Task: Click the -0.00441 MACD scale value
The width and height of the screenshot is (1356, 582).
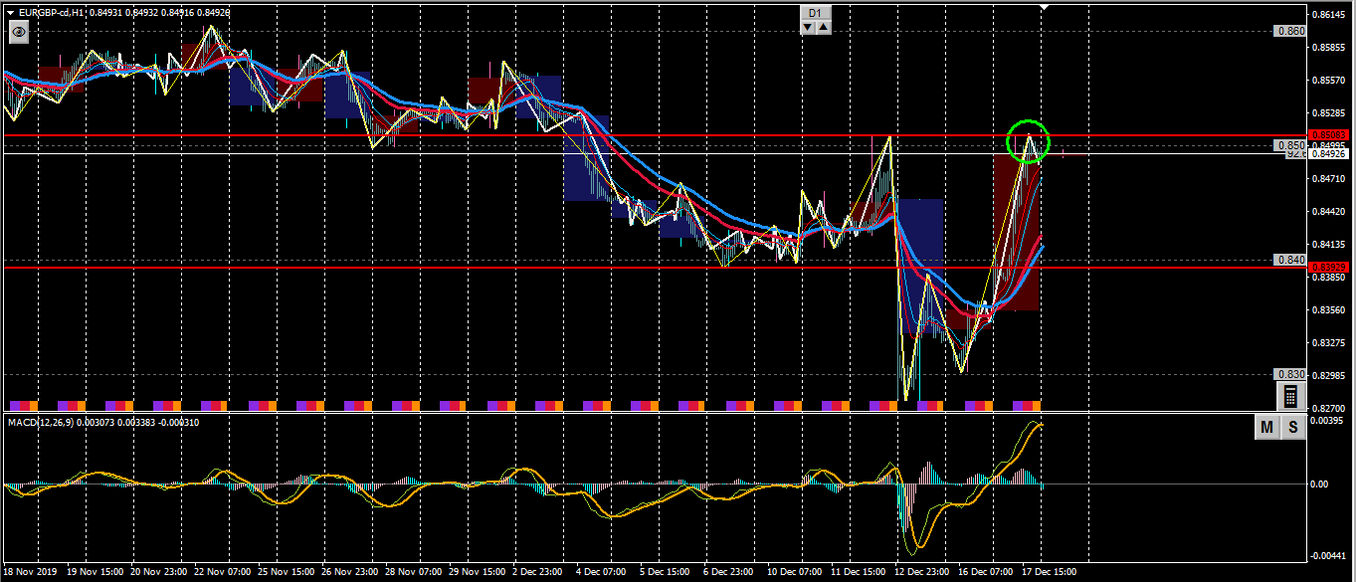Action: (x=1328, y=556)
